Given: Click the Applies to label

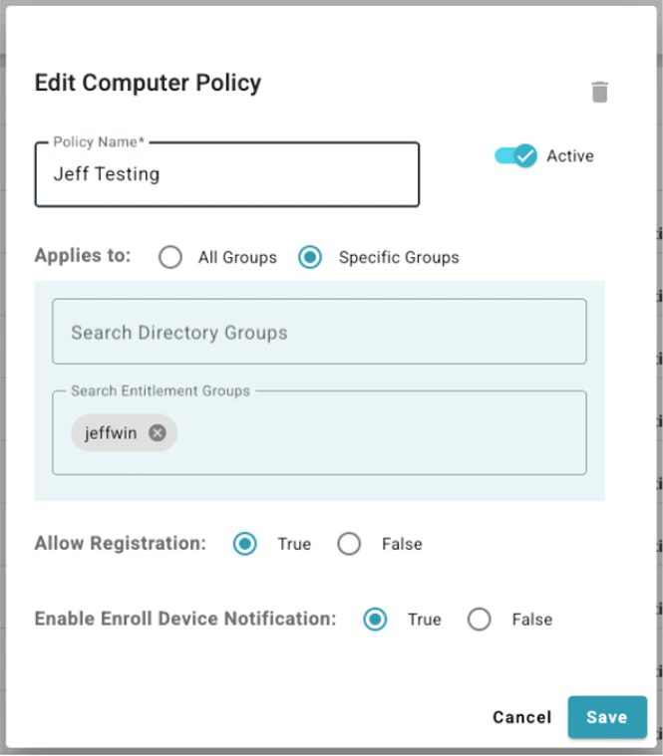Looking at the screenshot, I should pyautogui.click(x=83, y=255).
